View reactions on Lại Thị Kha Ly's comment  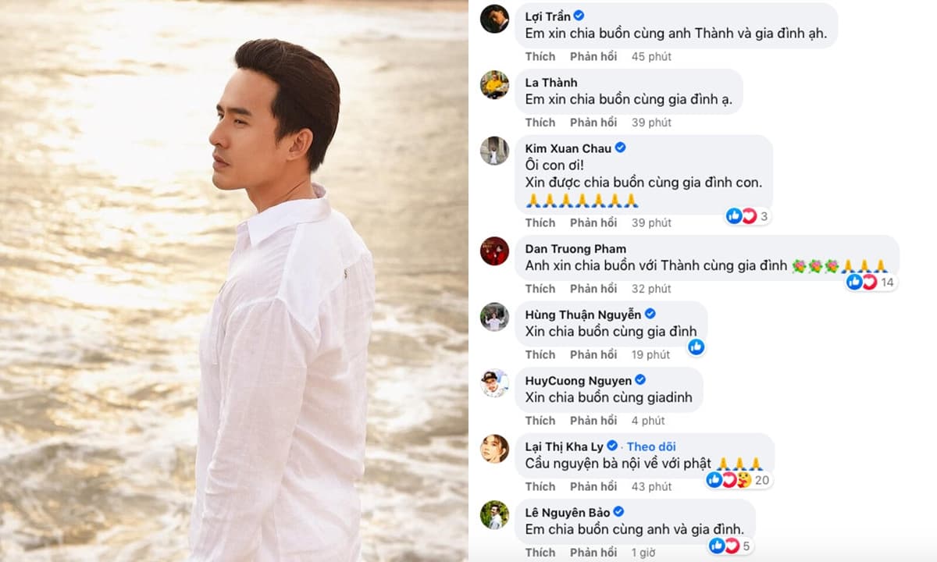[737, 480]
